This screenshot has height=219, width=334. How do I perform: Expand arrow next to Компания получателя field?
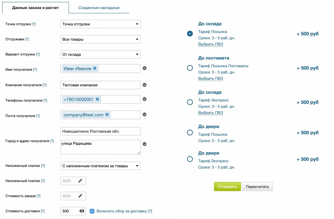pos(144,85)
